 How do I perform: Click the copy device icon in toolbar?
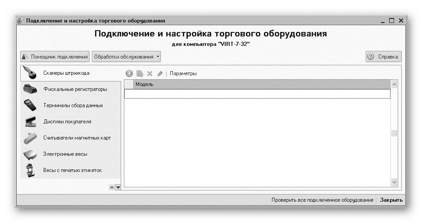(x=140, y=73)
